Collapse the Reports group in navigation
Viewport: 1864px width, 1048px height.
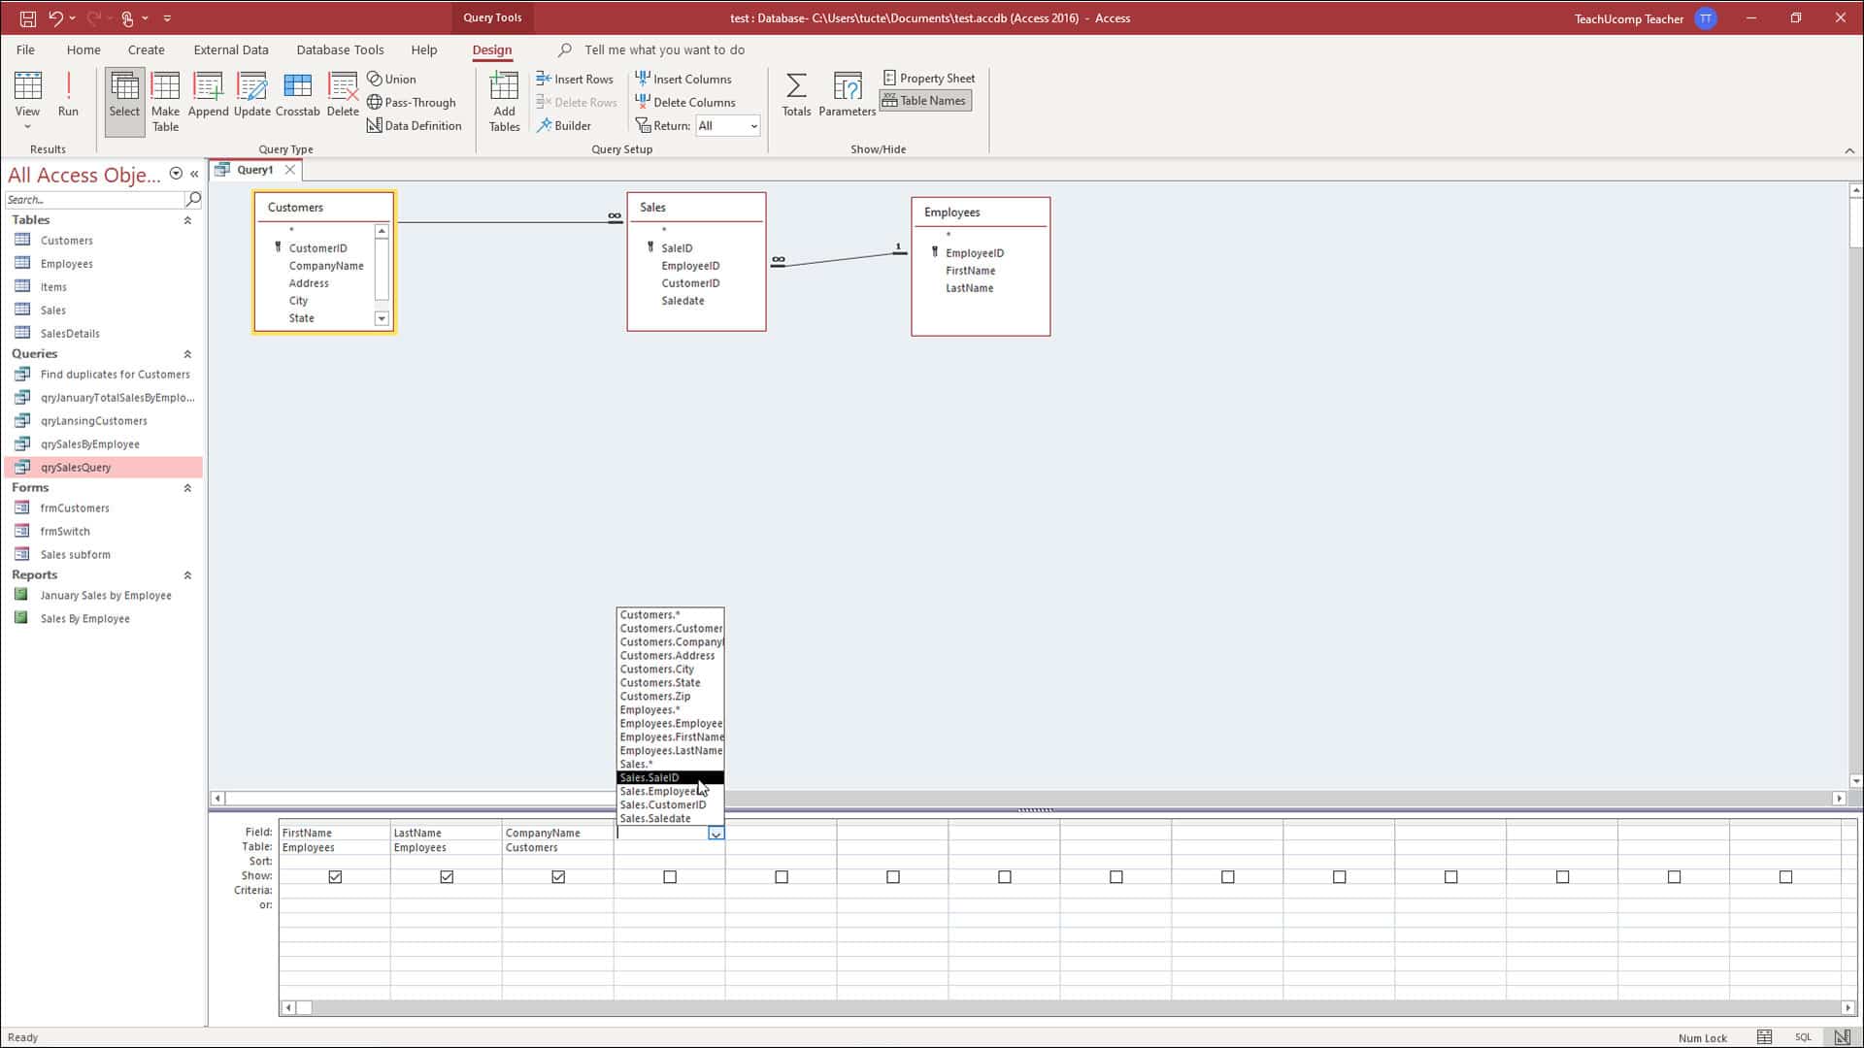tap(187, 575)
